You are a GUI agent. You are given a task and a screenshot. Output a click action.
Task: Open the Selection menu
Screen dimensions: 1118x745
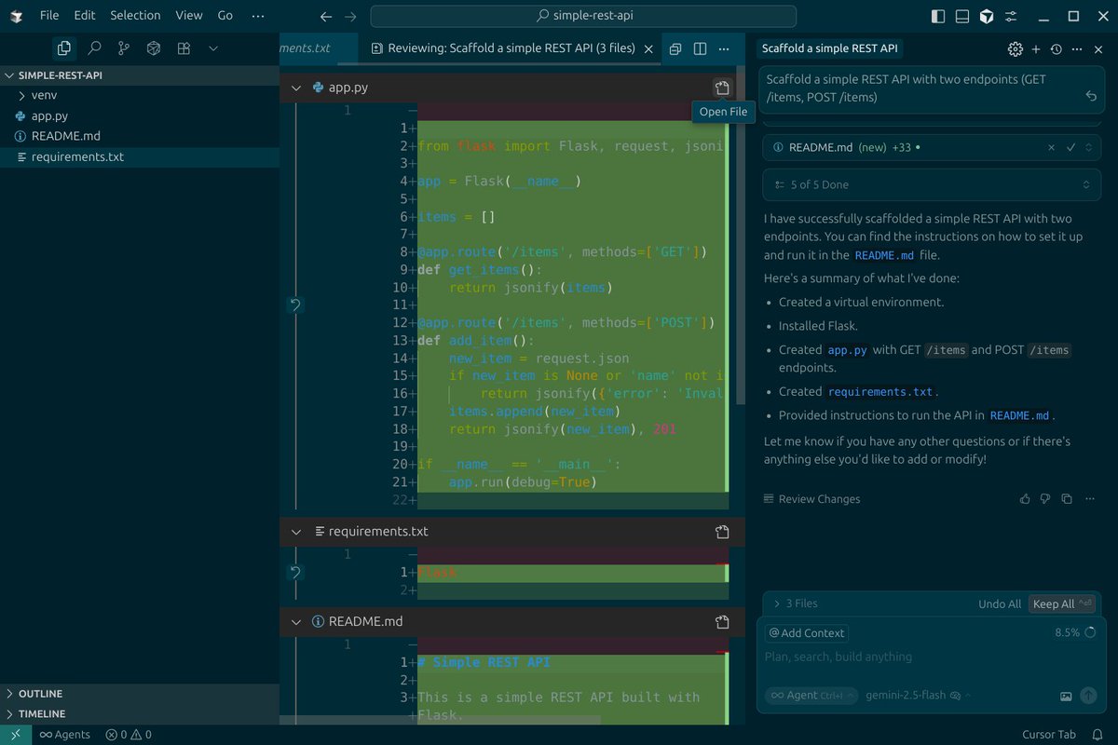pyautogui.click(x=135, y=16)
